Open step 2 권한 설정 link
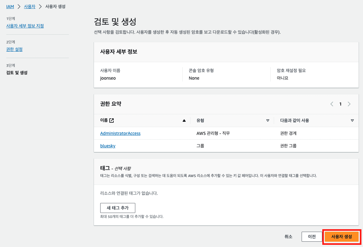 14,49
